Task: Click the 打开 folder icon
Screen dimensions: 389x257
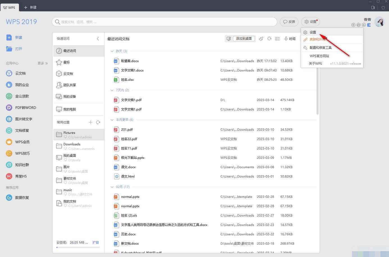Action: [x=9, y=49]
